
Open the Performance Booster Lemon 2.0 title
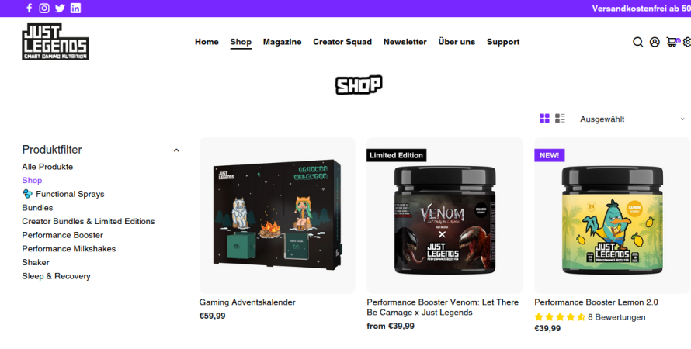(596, 302)
